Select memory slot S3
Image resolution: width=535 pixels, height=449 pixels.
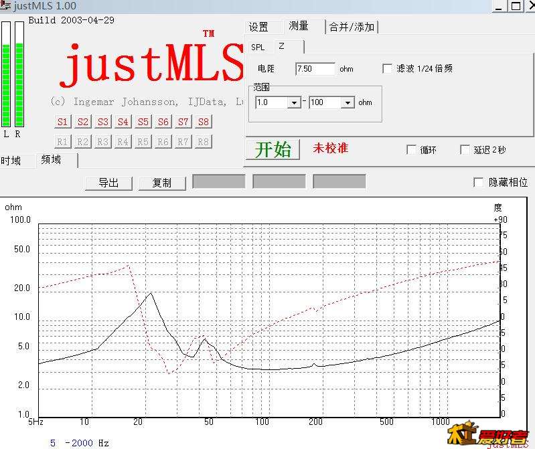click(103, 122)
